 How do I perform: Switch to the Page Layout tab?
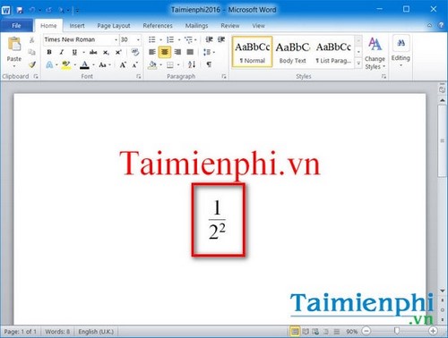[x=114, y=26]
